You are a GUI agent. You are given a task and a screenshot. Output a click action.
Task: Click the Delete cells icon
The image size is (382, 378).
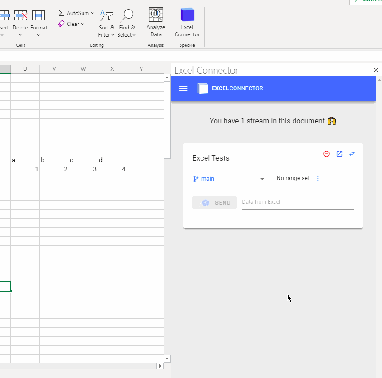tap(20, 15)
